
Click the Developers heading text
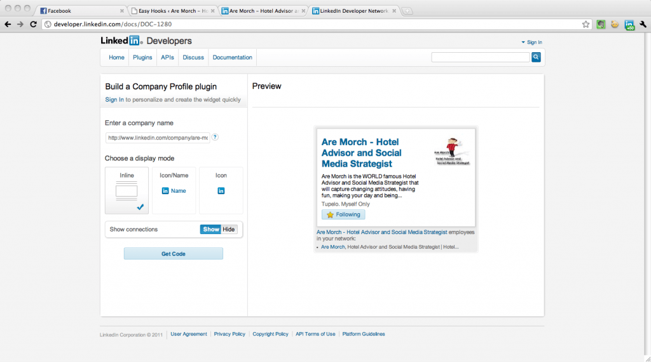[x=169, y=41]
